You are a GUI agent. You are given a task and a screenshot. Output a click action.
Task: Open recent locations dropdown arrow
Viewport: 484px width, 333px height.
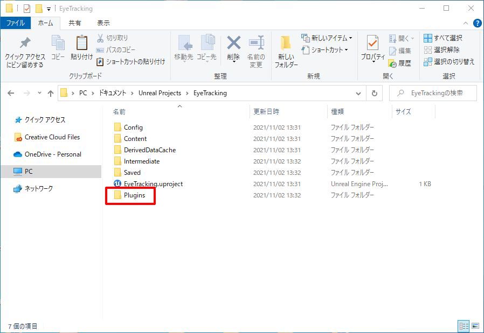pyautogui.click(x=39, y=93)
